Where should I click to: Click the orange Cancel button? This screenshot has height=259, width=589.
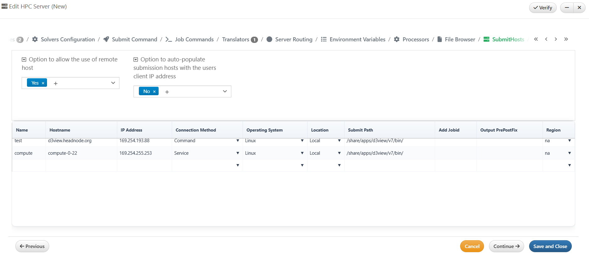(x=472, y=246)
